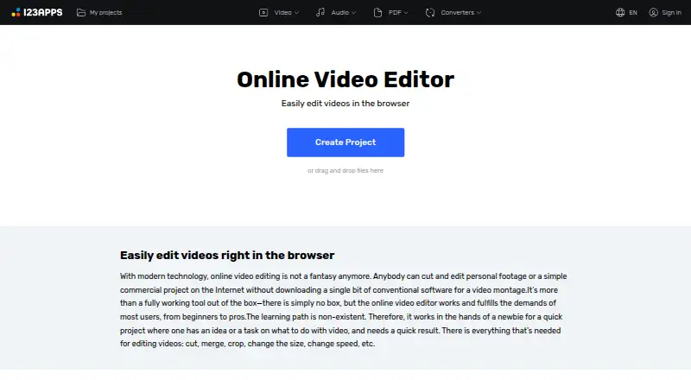Click the 'Easily edit videos in the browser' subtitle
The width and height of the screenshot is (691, 380).
pyautogui.click(x=345, y=104)
